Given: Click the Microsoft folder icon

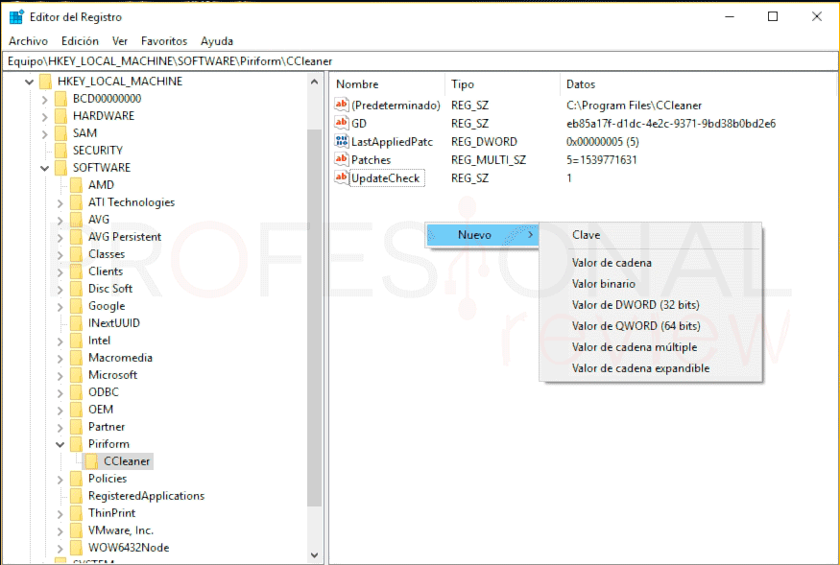Looking at the screenshot, I should (77, 375).
